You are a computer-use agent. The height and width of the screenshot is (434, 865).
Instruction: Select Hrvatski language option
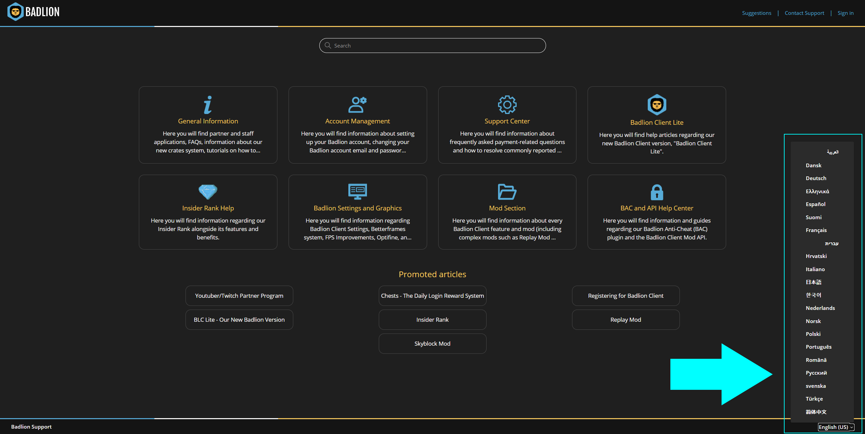pos(816,256)
